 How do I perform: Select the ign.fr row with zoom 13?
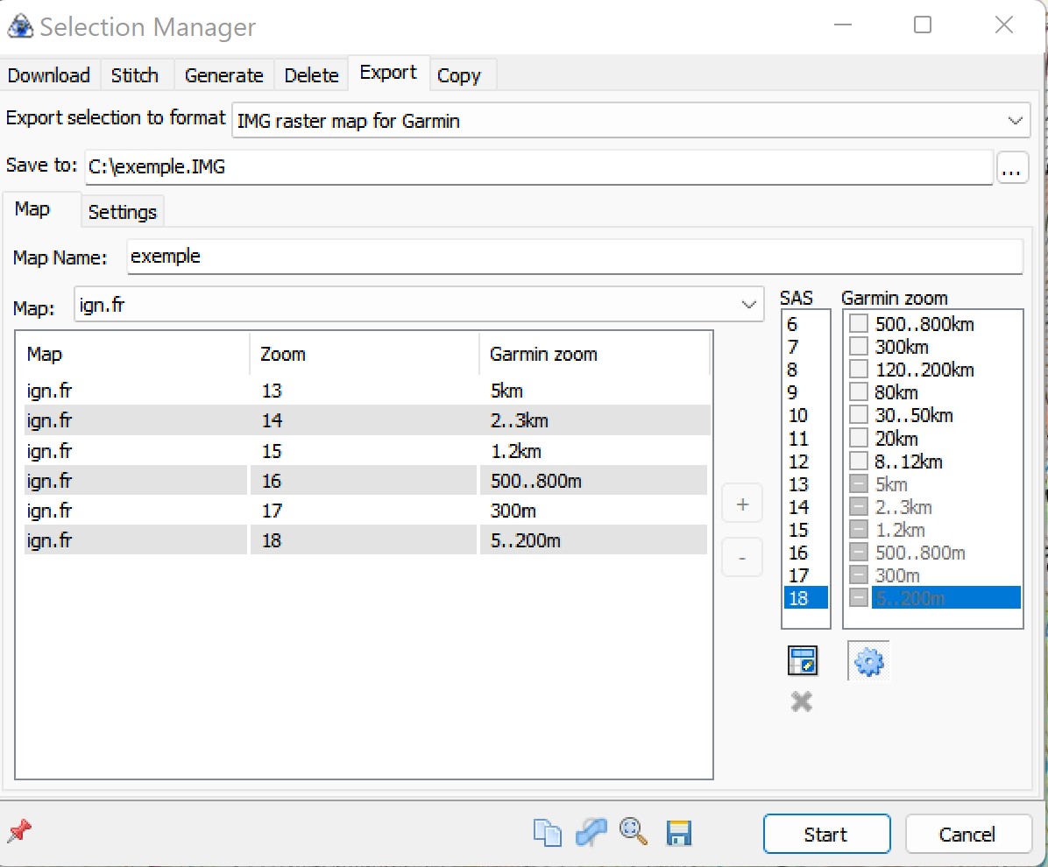(x=366, y=390)
